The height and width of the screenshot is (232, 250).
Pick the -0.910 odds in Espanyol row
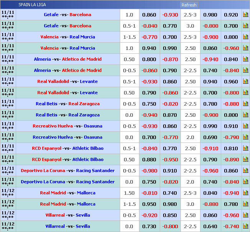(x=210, y=148)
